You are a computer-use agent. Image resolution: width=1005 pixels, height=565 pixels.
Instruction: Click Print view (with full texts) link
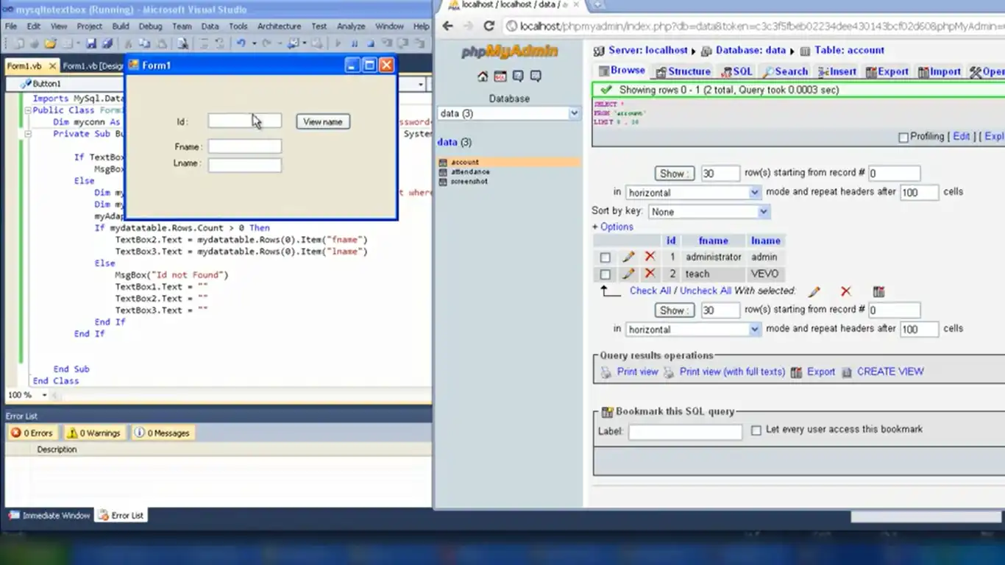click(732, 372)
